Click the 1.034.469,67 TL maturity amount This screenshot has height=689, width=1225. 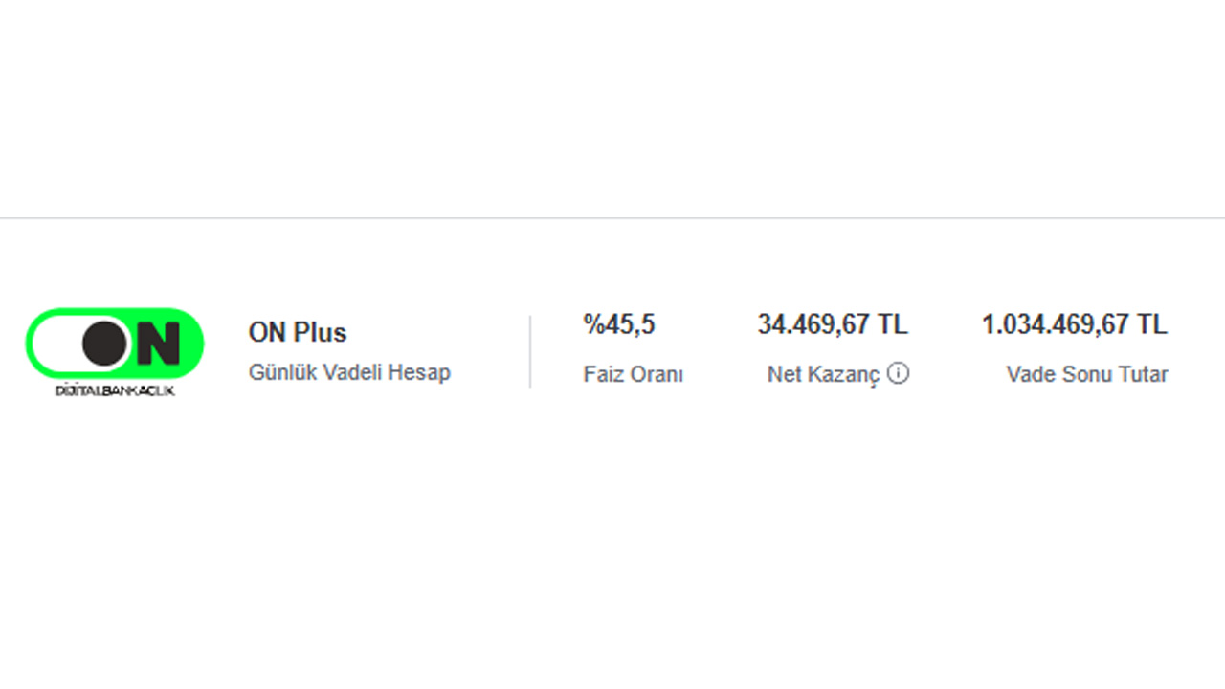point(1075,324)
